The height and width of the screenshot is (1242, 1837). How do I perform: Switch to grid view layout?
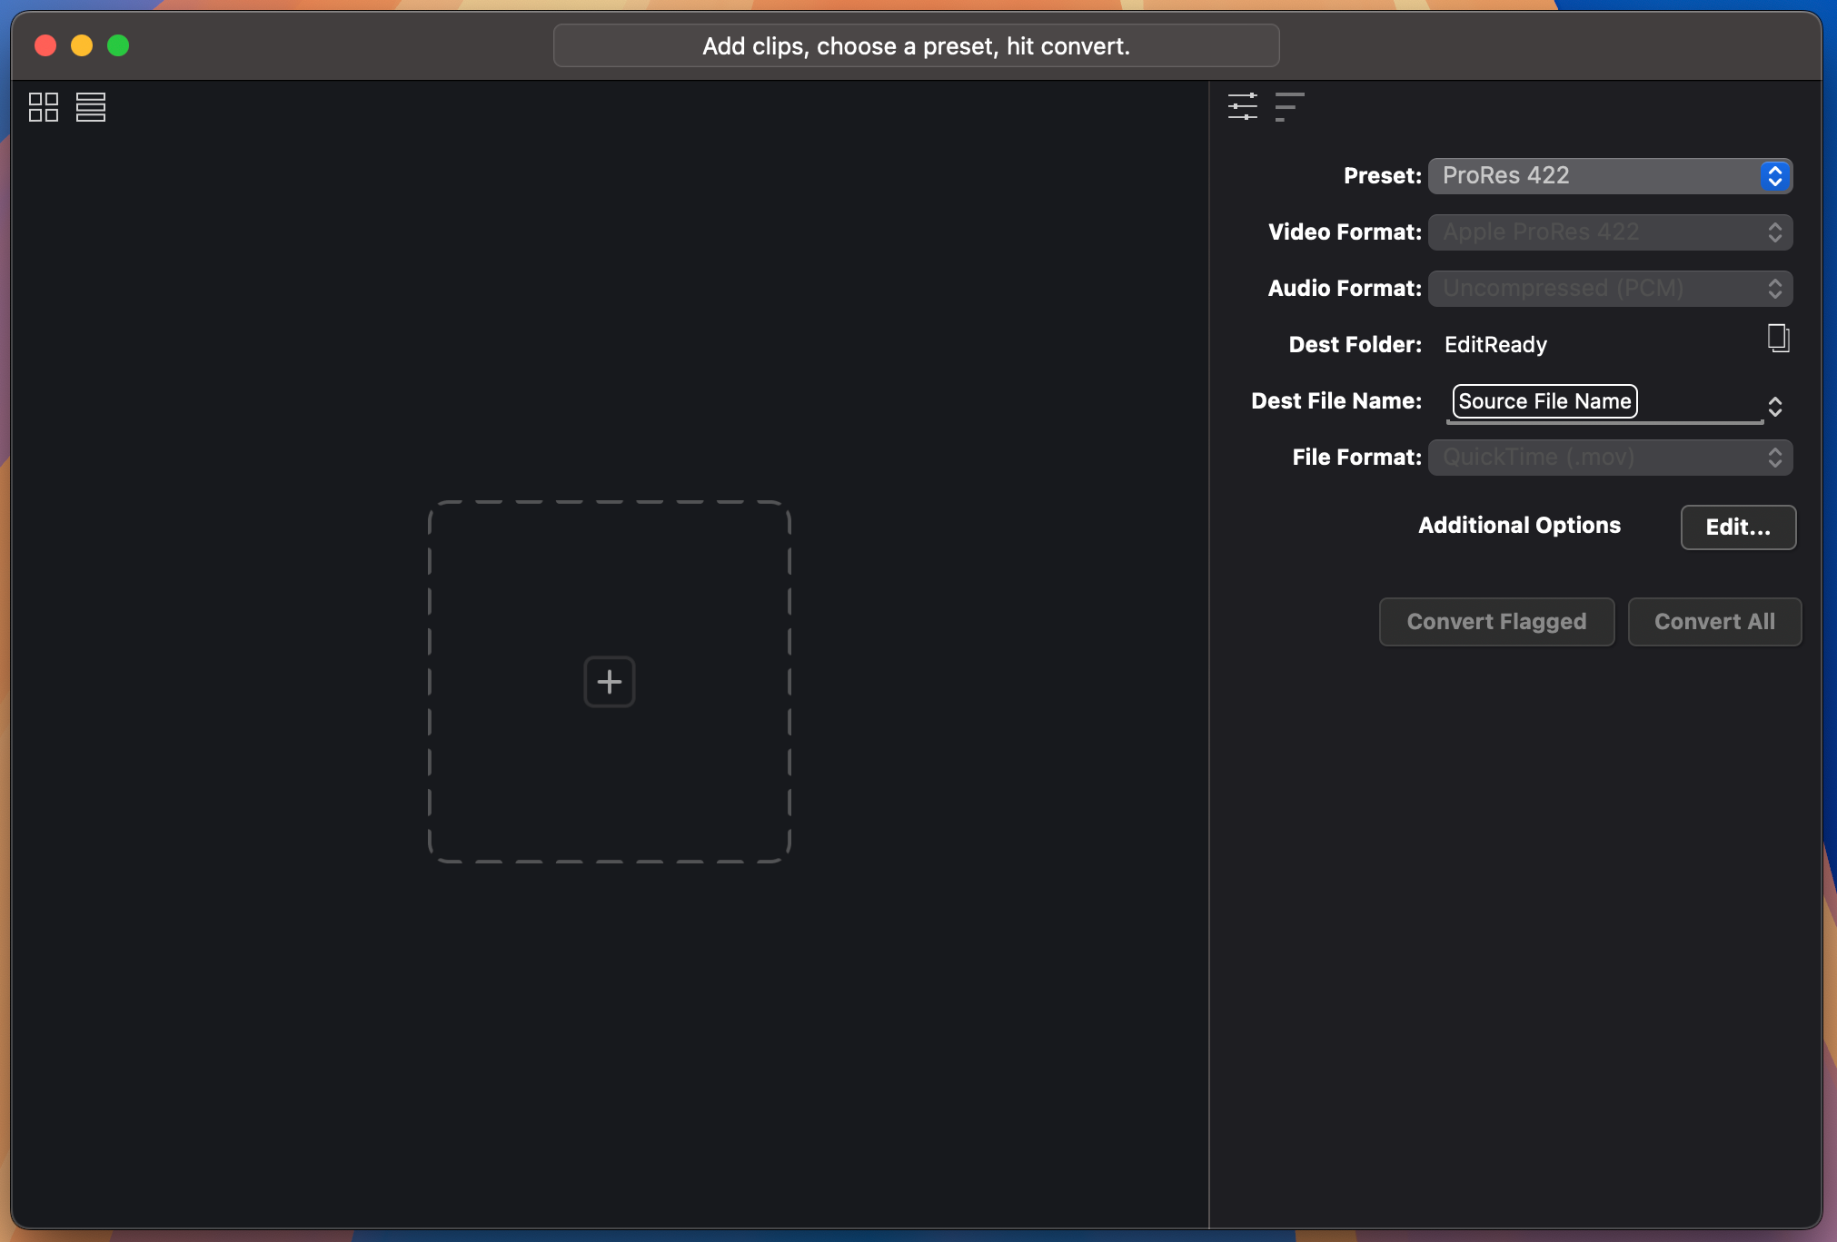[43, 106]
